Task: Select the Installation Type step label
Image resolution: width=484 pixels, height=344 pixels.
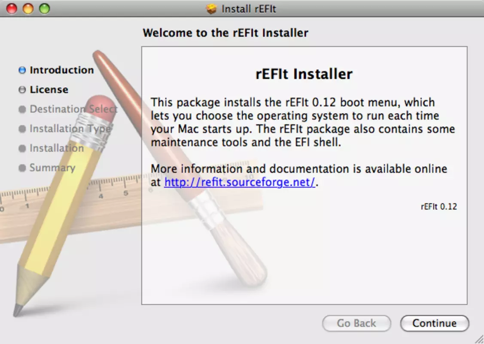Action: point(70,129)
